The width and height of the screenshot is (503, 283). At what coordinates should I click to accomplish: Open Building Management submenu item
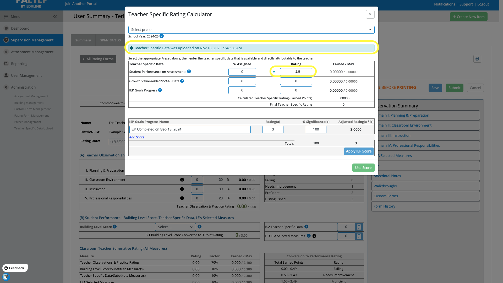pyautogui.click(x=29, y=103)
